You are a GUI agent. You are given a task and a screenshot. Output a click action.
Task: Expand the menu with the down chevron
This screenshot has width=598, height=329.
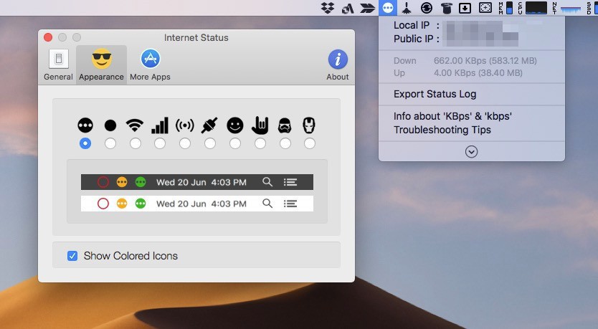click(471, 151)
